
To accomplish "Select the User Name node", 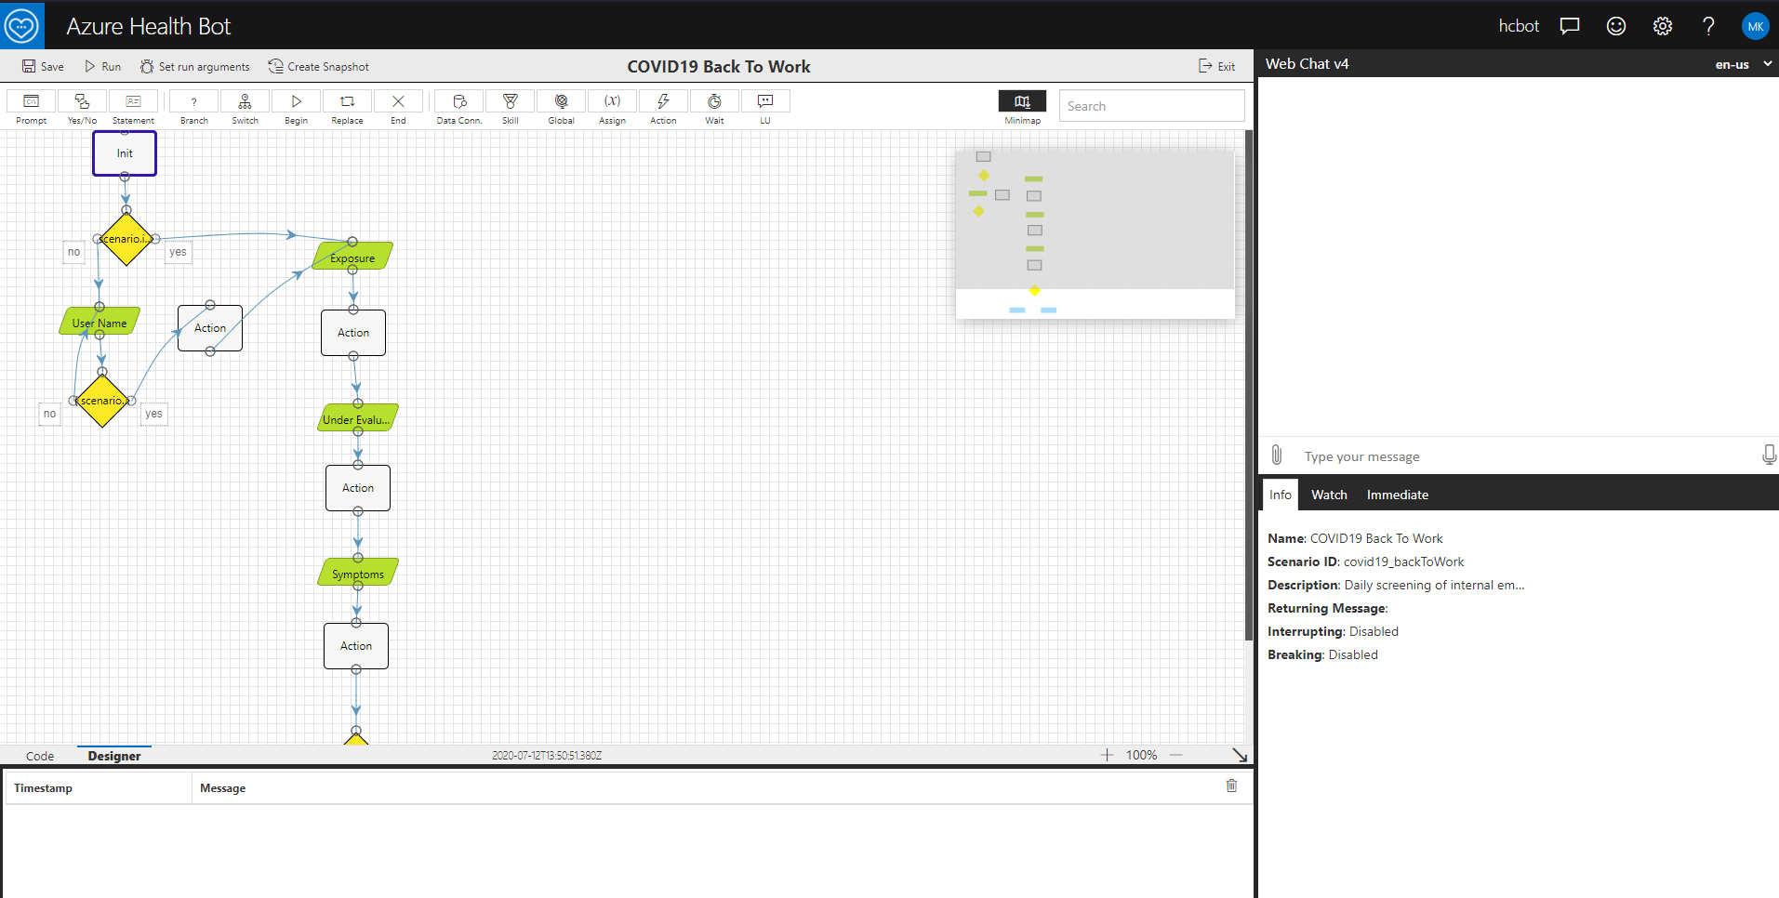I will pyautogui.click(x=100, y=323).
